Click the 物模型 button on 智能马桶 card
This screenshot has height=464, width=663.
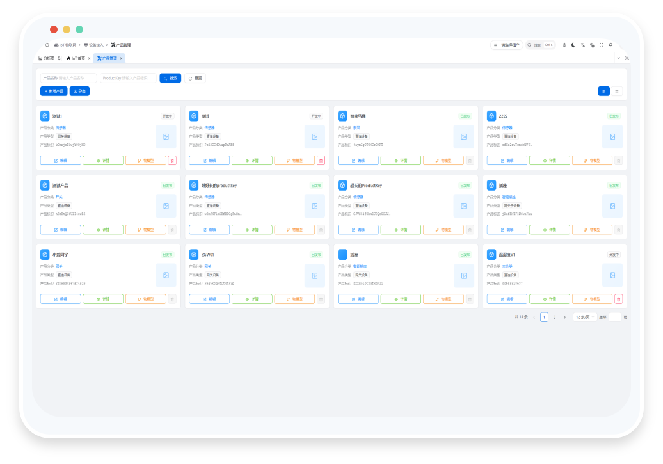tap(443, 160)
